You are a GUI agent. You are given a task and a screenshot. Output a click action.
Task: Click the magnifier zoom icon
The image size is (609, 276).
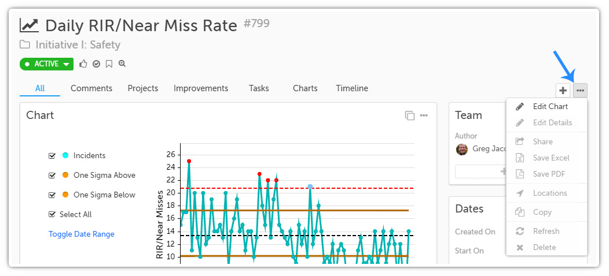coord(122,64)
